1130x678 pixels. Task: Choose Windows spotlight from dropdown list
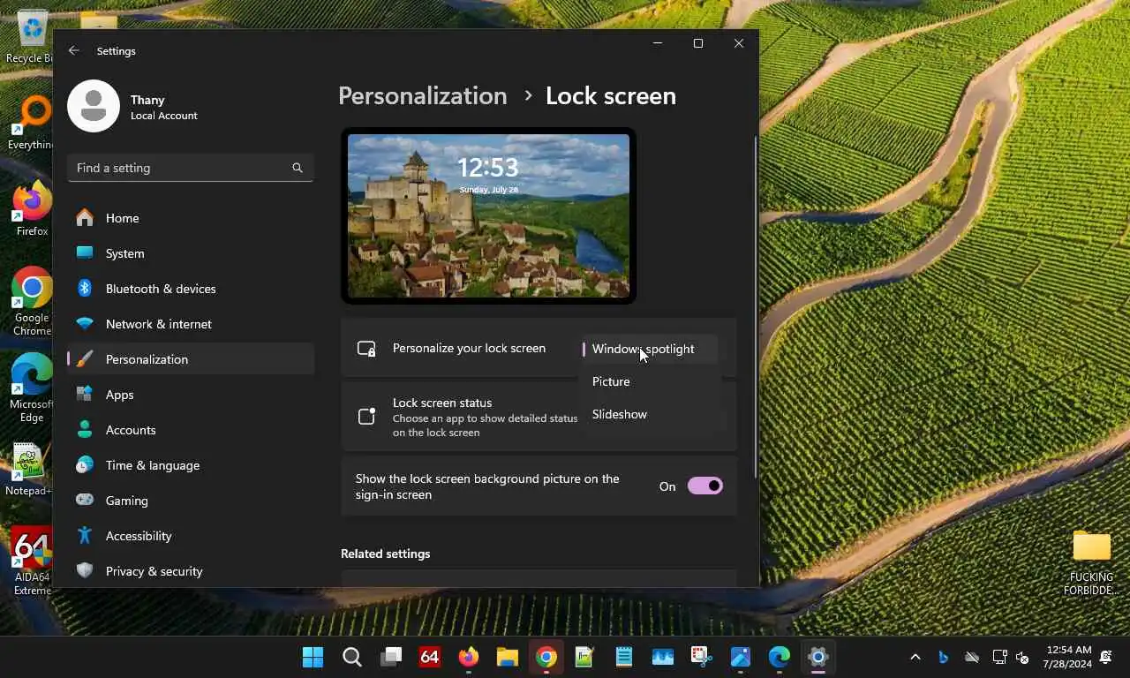pyautogui.click(x=650, y=349)
